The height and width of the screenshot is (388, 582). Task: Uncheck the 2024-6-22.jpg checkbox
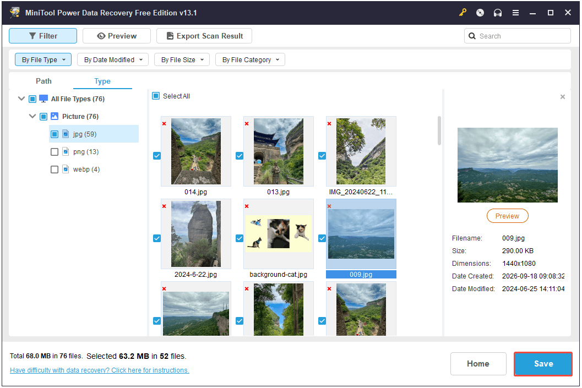pos(157,238)
